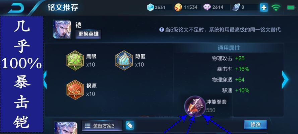298x134 pixels.
Task: Tap the 铠 hero portrait
Action: point(62,29)
